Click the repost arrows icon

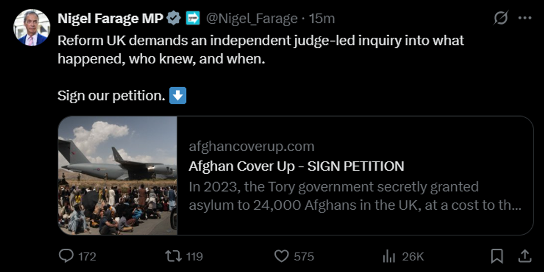[172, 256]
